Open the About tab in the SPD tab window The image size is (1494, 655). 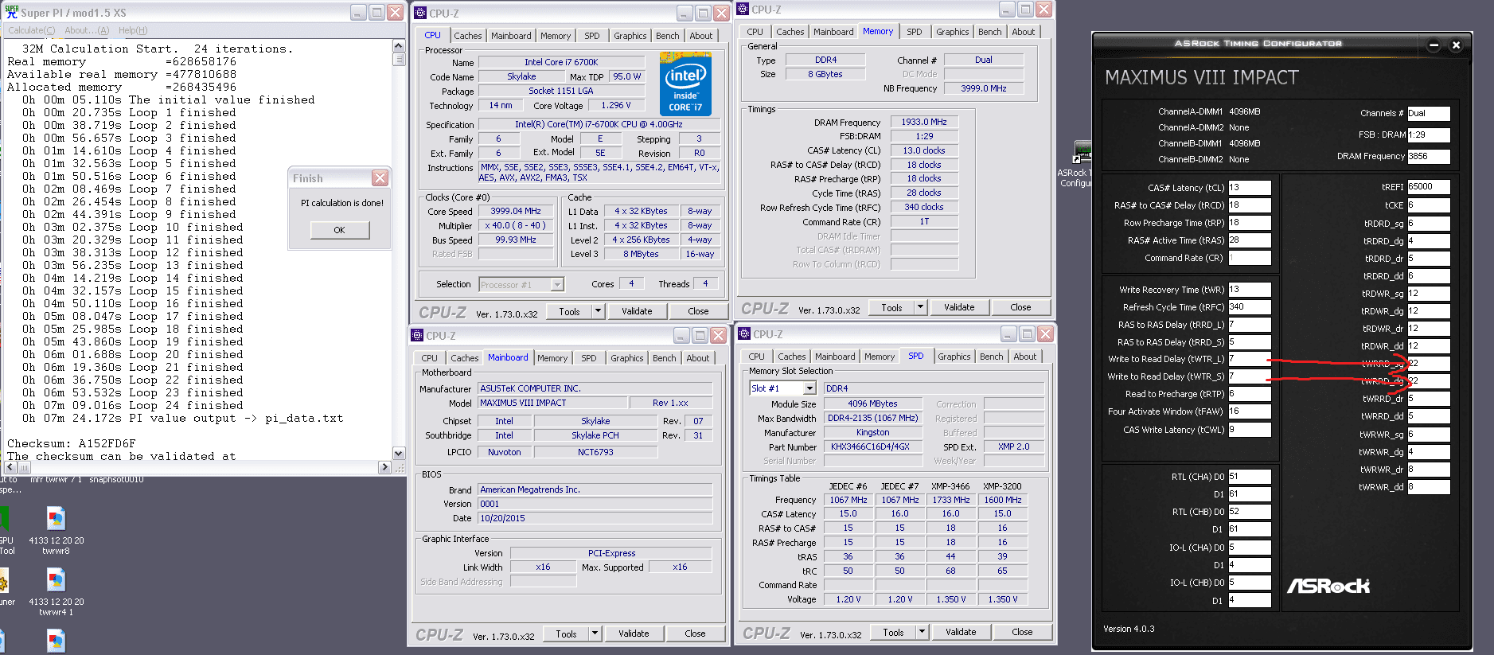(x=1025, y=357)
